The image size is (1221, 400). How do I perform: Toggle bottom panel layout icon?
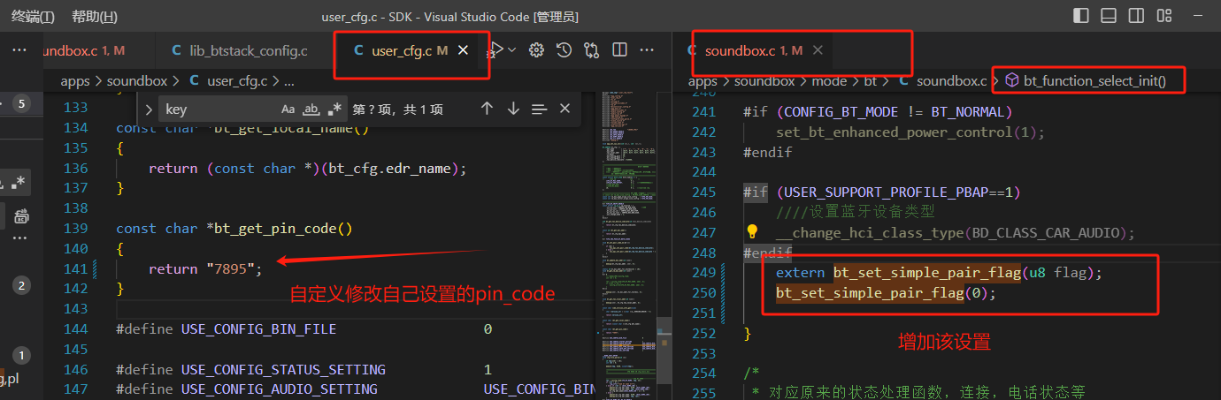click(1109, 16)
